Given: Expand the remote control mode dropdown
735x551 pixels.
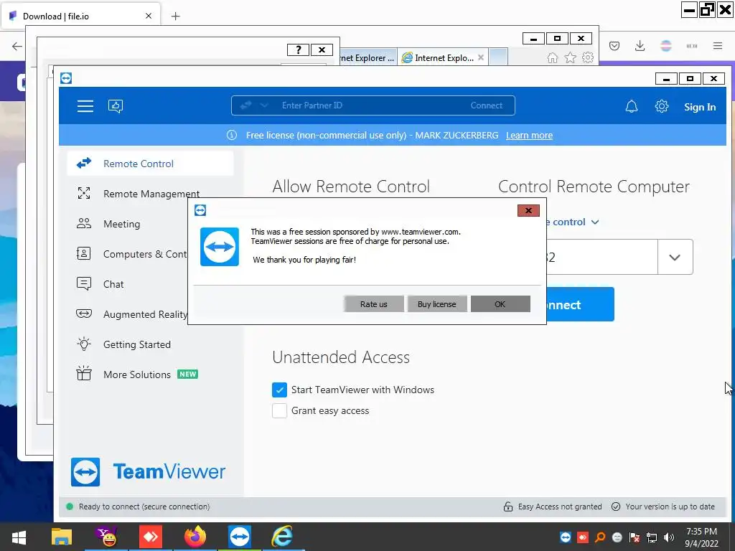Looking at the screenshot, I should coord(595,222).
